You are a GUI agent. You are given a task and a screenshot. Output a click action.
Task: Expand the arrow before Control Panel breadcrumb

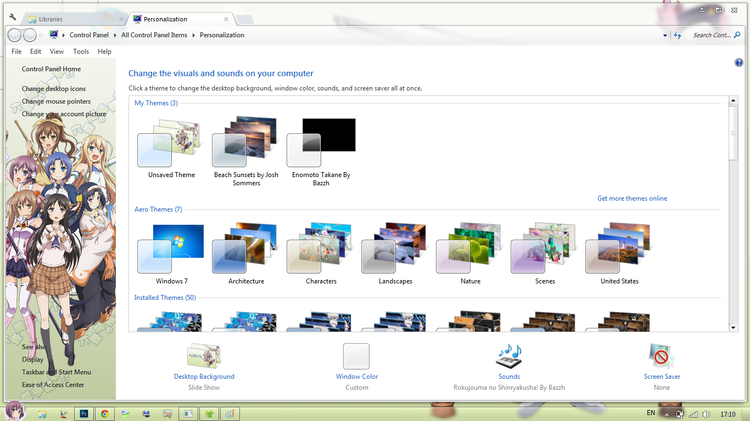click(64, 35)
